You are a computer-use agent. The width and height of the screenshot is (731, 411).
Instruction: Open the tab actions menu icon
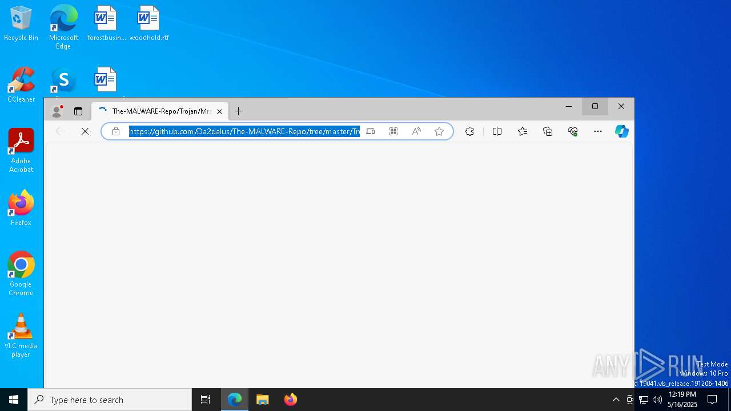coord(78,111)
